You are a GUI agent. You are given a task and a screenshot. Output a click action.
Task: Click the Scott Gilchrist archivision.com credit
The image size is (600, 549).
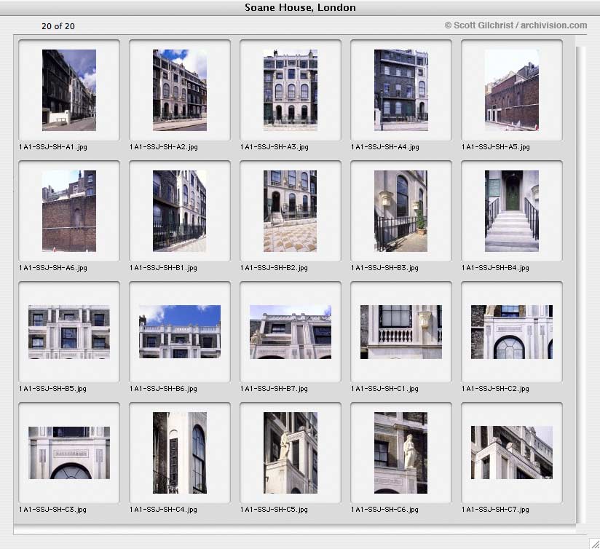[x=516, y=25]
